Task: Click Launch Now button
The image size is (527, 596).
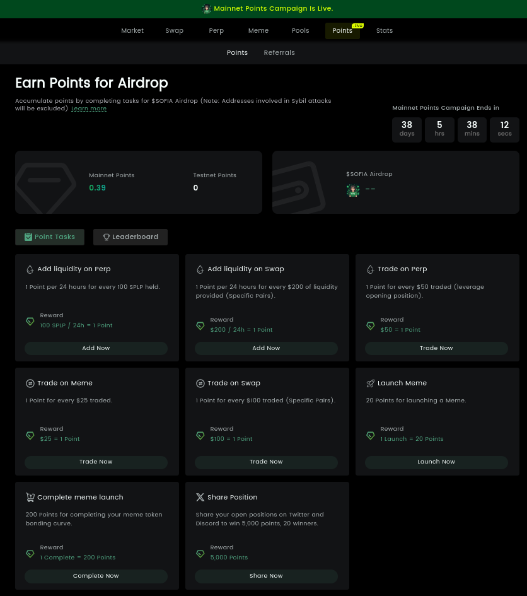Action: tap(436, 462)
